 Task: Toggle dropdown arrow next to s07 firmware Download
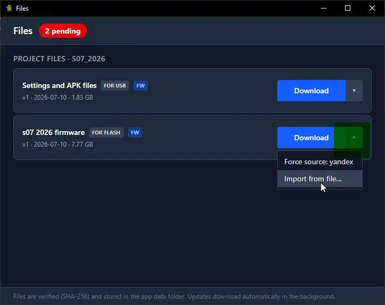pyautogui.click(x=354, y=138)
